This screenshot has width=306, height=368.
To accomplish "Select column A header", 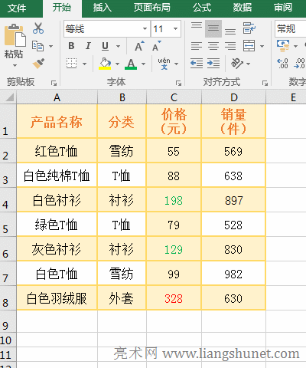I will (x=57, y=97).
